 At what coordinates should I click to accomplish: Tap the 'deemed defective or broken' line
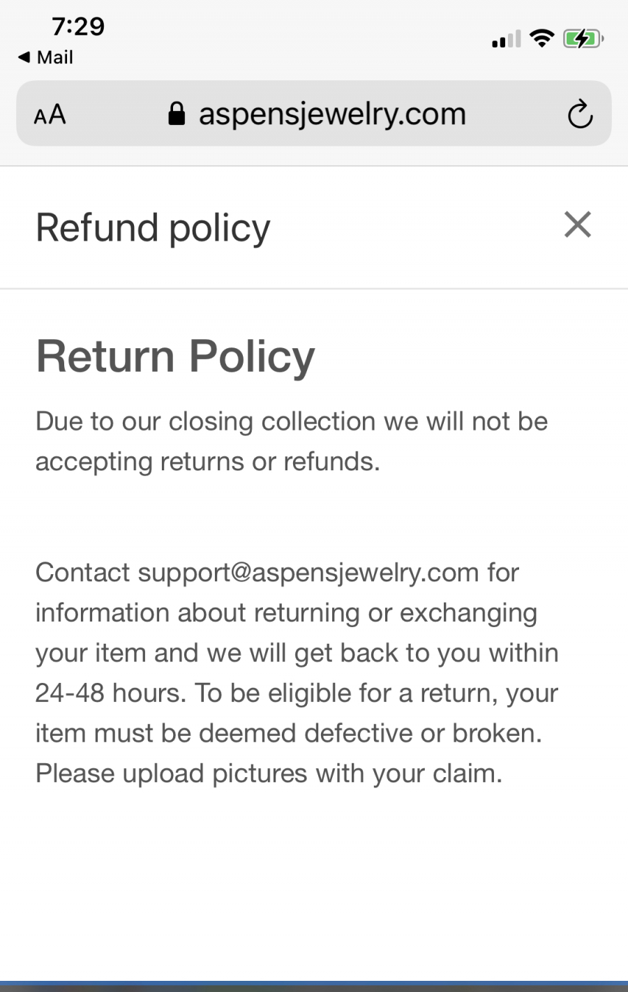tap(288, 733)
